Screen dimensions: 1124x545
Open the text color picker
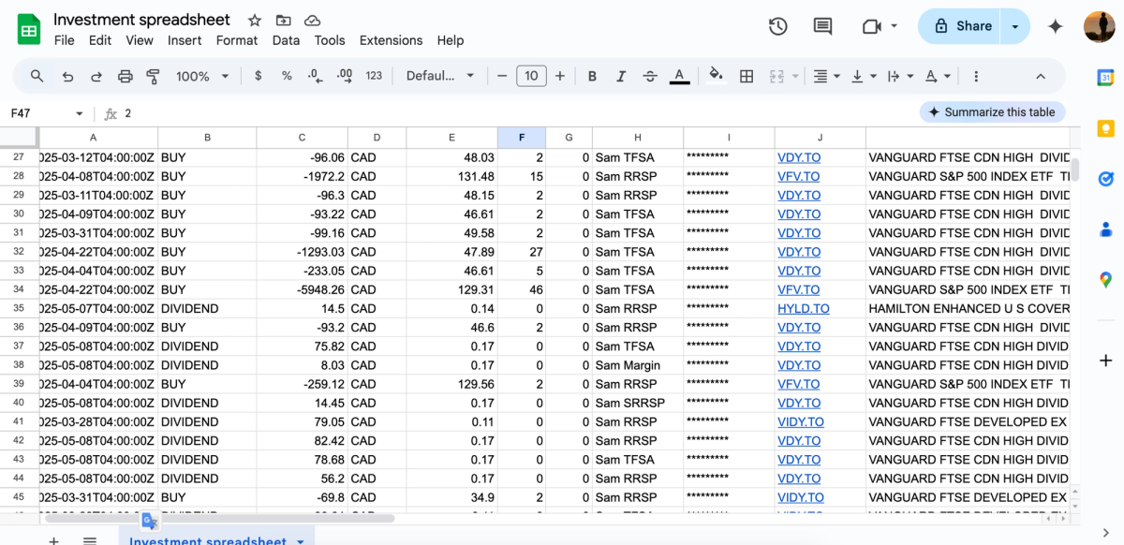[680, 76]
